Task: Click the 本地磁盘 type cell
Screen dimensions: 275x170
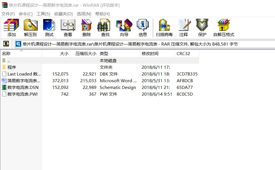Action: [x=108, y=60]
